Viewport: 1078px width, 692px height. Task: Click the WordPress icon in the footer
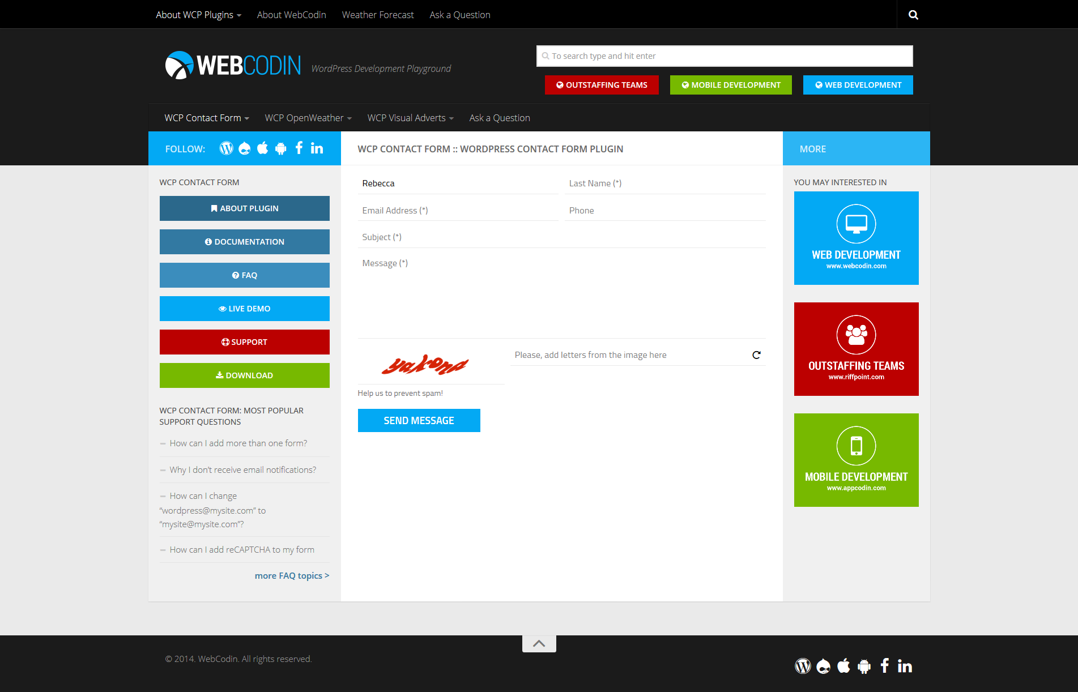click(803, 666)
